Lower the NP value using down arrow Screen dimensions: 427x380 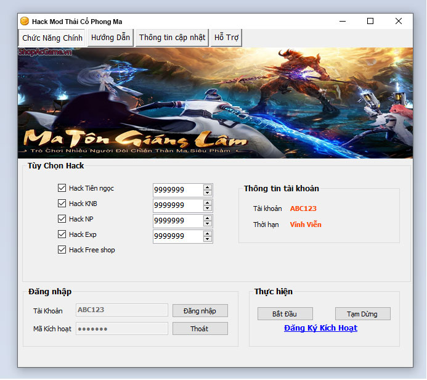(x=208, y=224)
